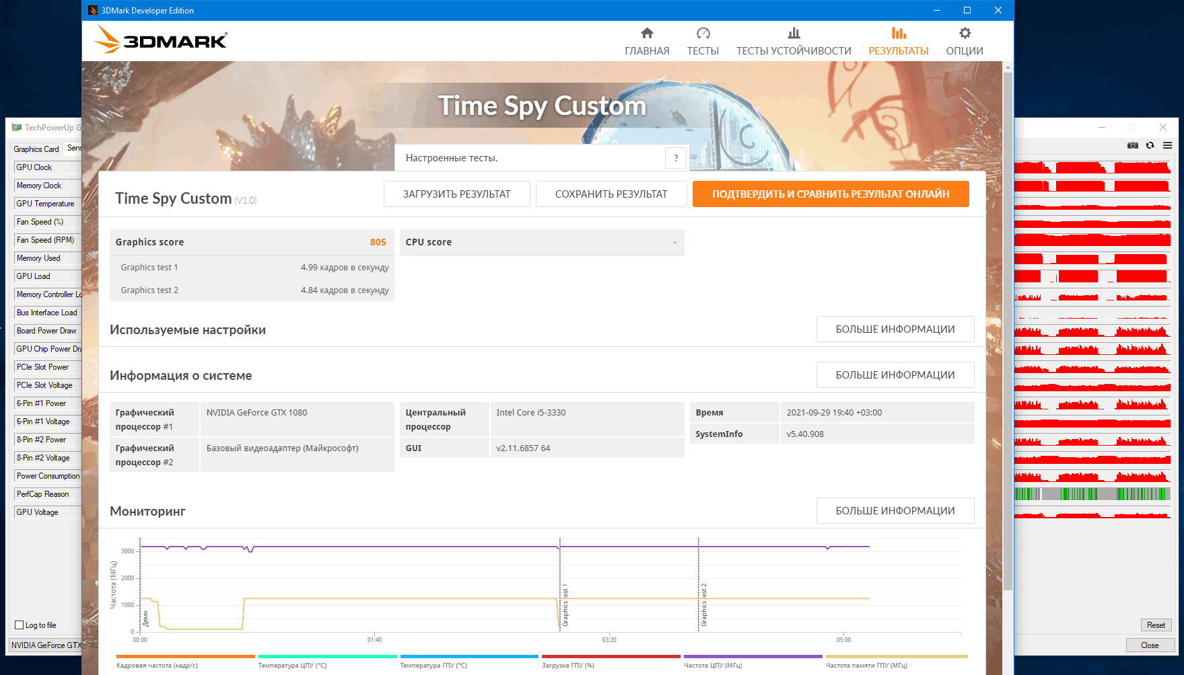Image resolution: width=1184 pixels, height=675 pixels.
Task: Toggle Частота памяти ГПУ yellow legend bar
Action: pyautogui.click(x=897, y=657)
